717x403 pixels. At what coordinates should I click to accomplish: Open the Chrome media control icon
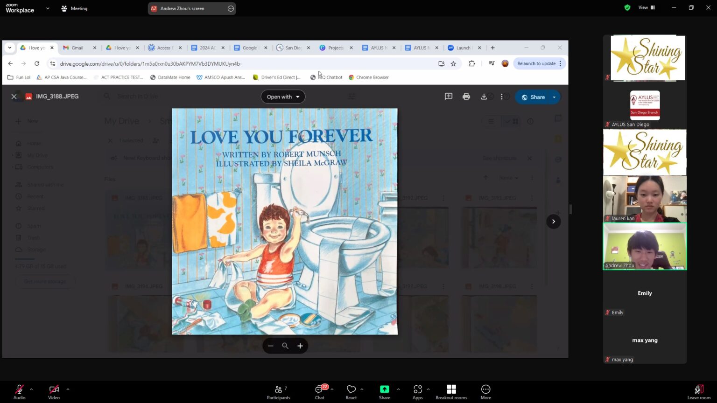[x=492, y=63]
